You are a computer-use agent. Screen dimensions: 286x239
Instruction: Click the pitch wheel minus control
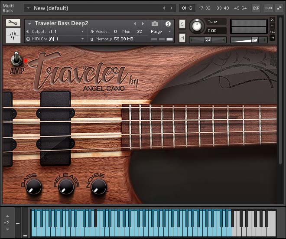pos(18,223)
